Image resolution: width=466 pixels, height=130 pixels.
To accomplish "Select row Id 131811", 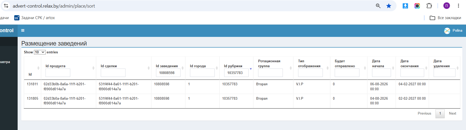I will pyautogui.click(x=32, y=84).
